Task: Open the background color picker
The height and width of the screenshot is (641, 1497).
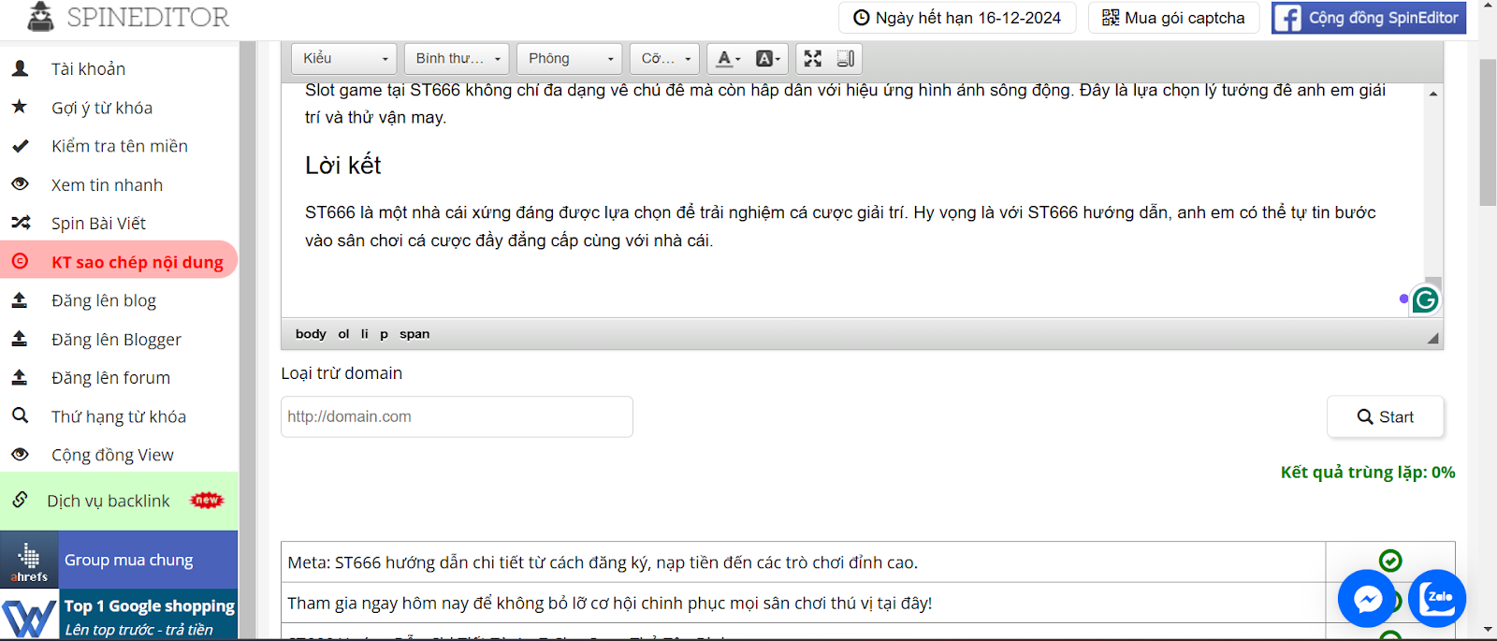Action: click(766, 59)
